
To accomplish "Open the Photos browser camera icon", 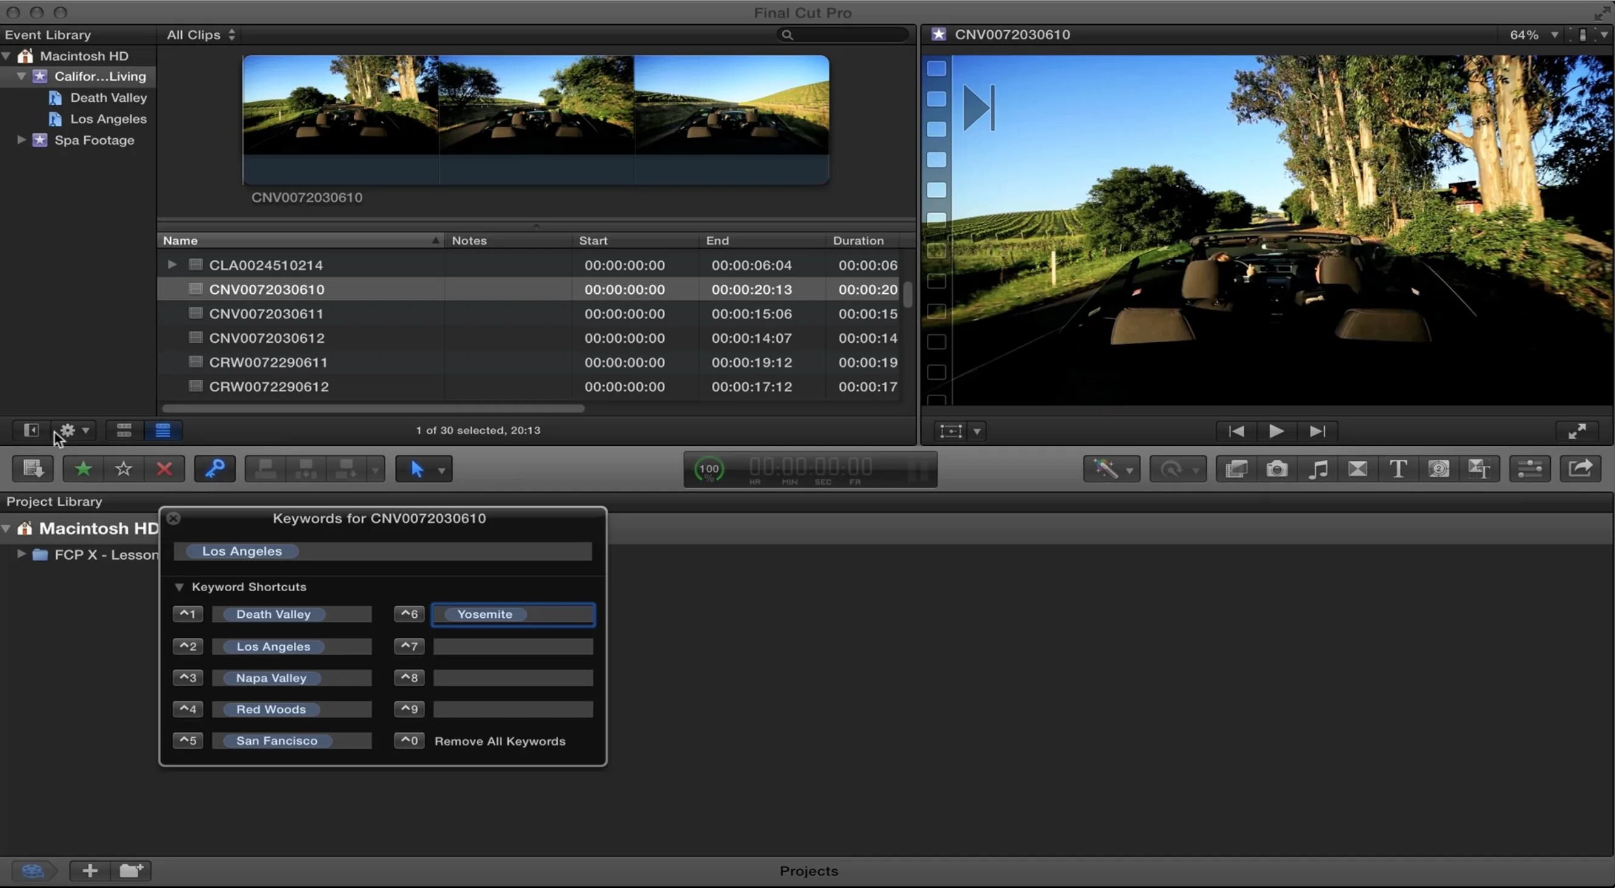I will tap(1276, 469).
